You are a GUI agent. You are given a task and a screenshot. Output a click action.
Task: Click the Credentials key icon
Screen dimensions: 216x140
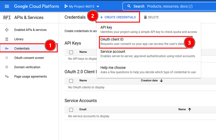click(x=7, y=48)
